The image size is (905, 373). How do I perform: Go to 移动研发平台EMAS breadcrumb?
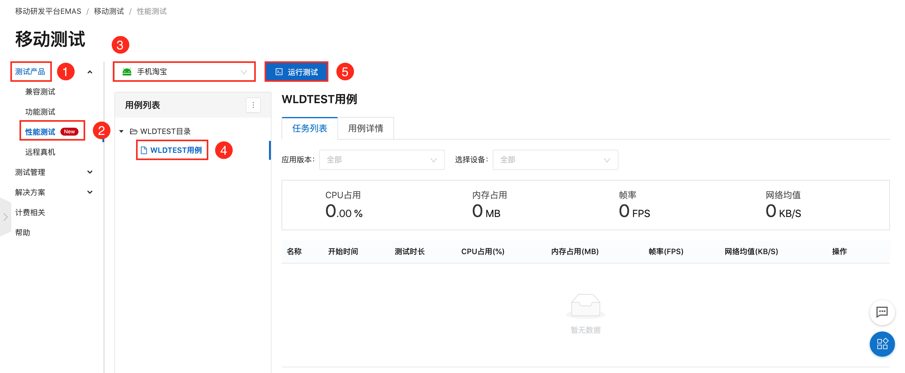point(48,11)
